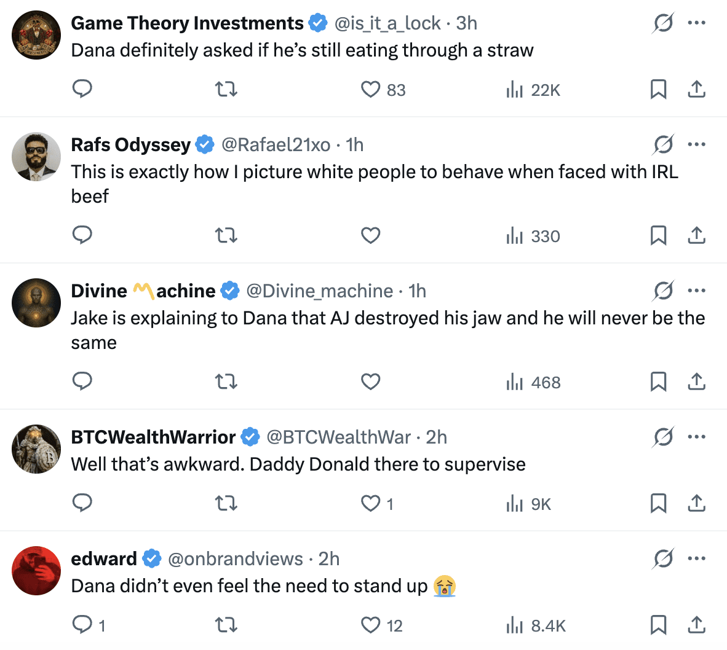This screenshot has width=727, height=650.
Task: Open more options menu on edward's tweet
Action: pyautogui.click(x=696, y=559)
